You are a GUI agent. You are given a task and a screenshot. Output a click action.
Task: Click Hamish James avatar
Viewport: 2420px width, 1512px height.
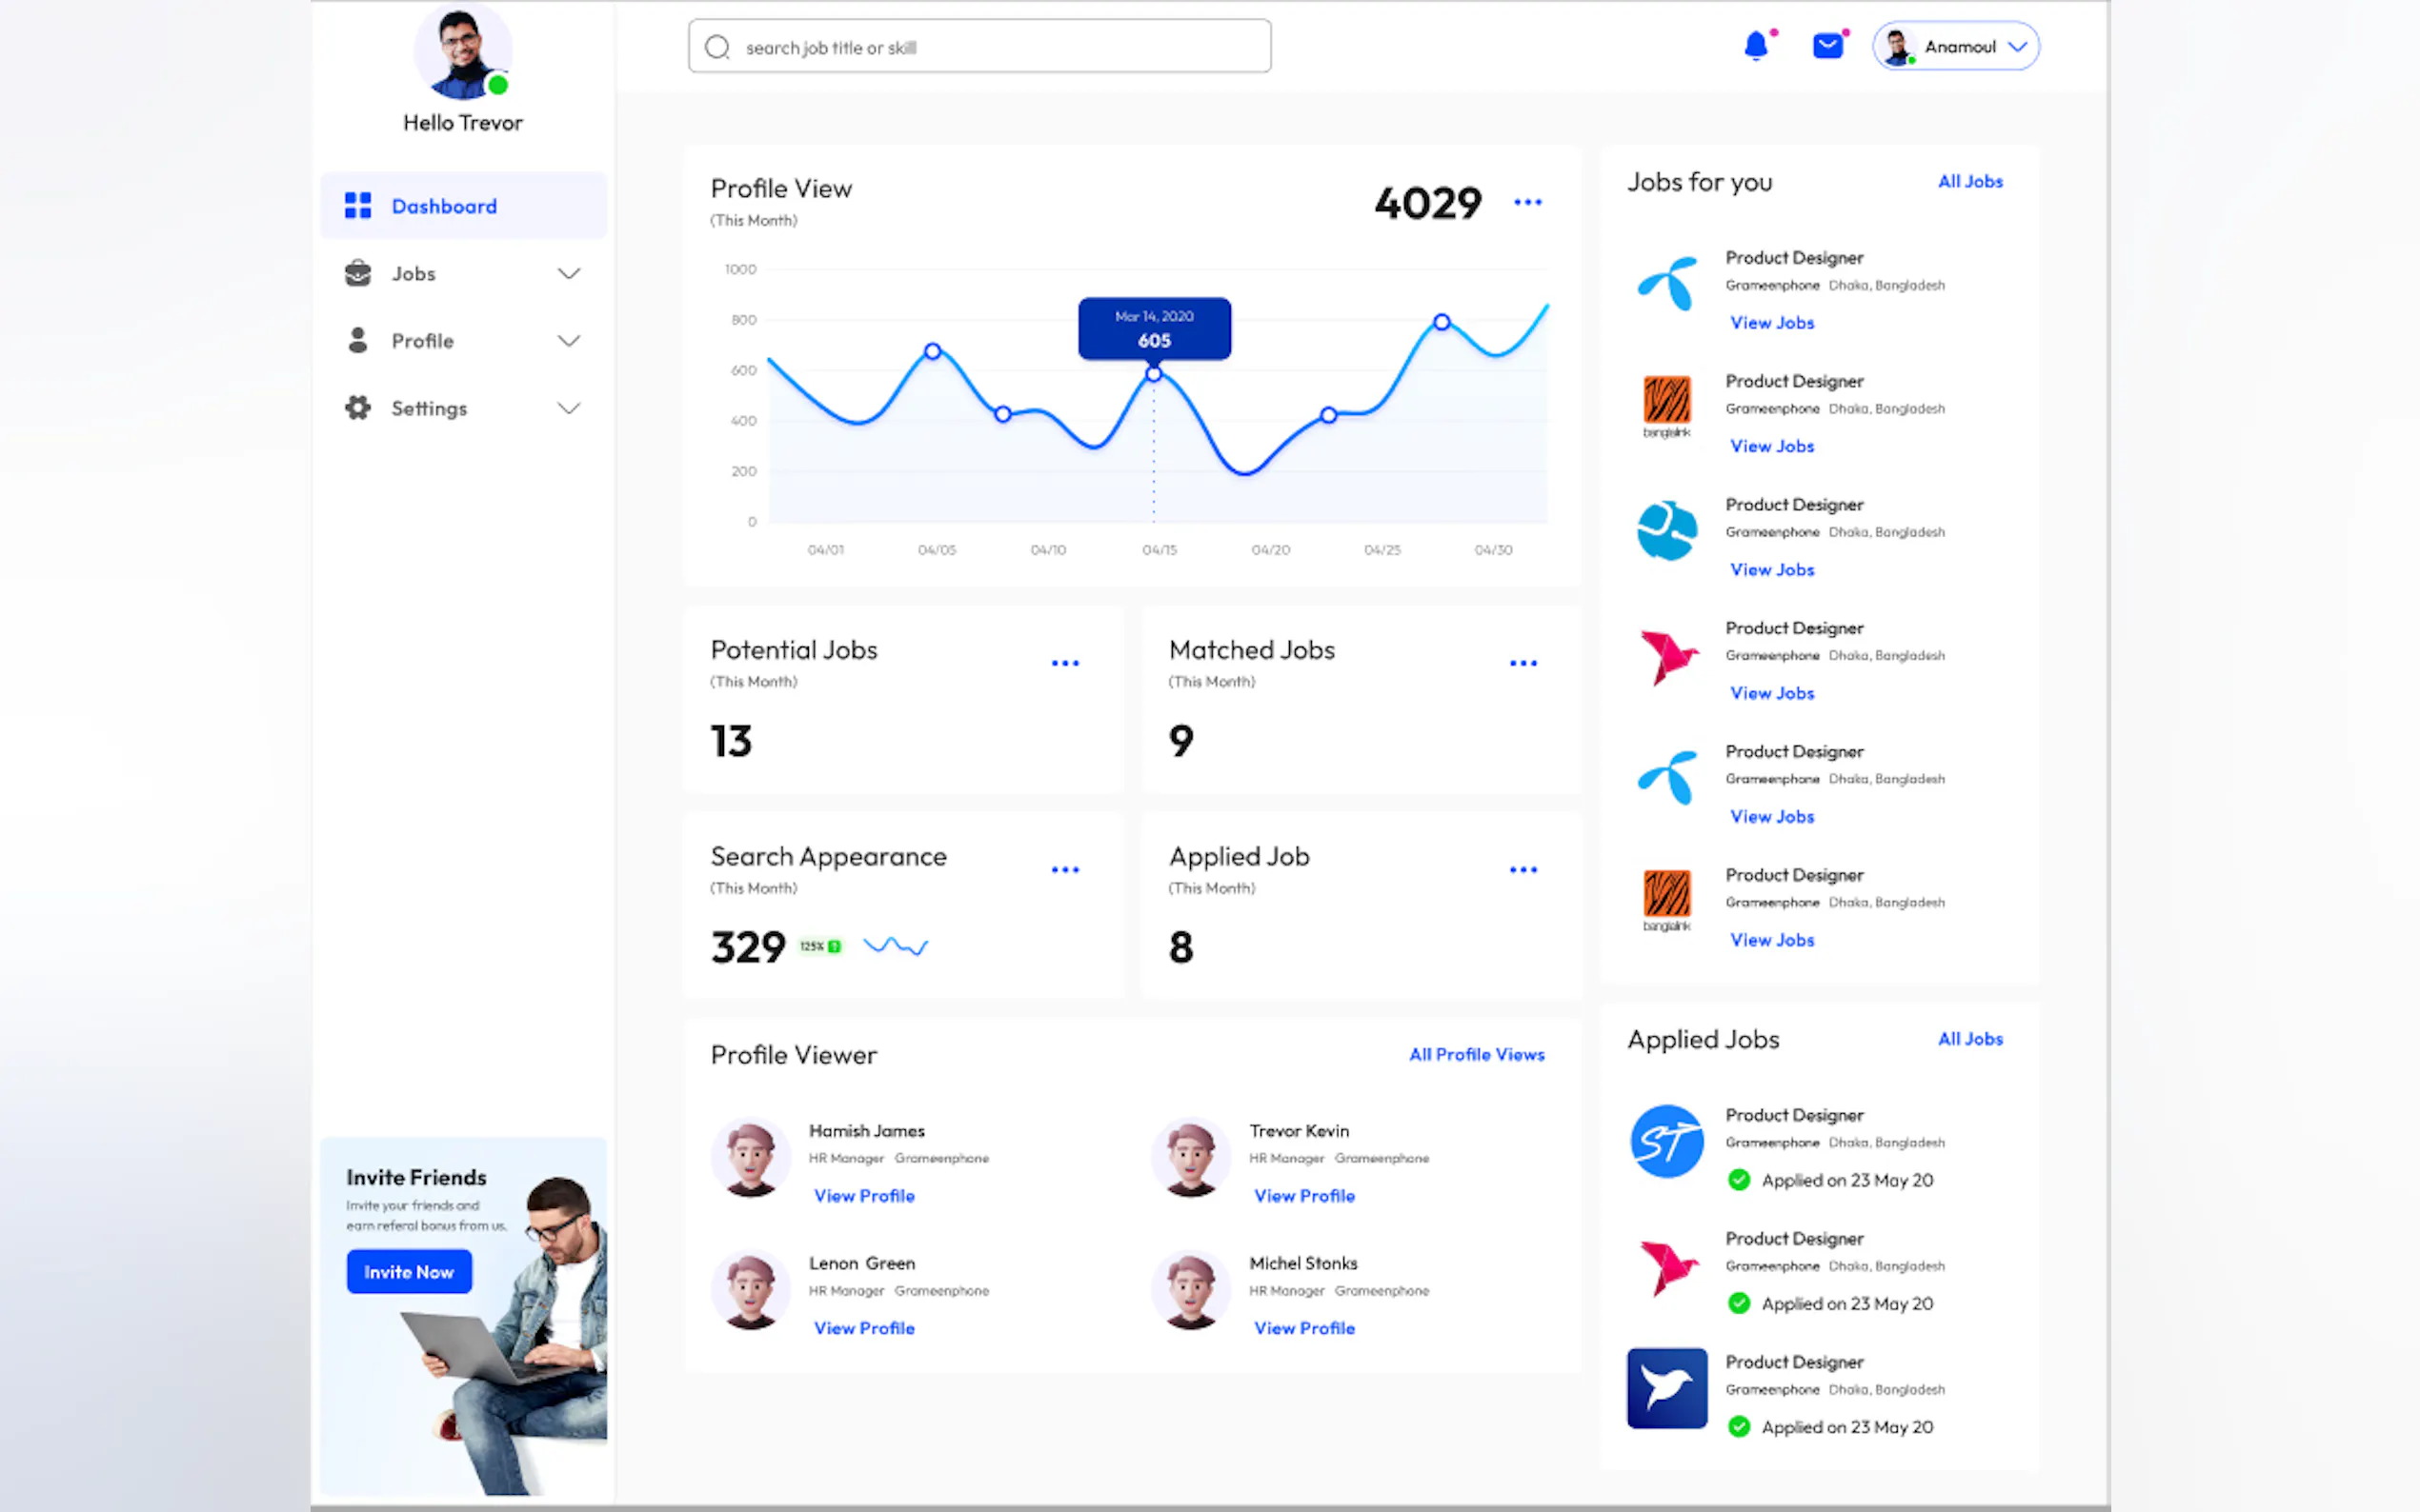coord(751,1157)
